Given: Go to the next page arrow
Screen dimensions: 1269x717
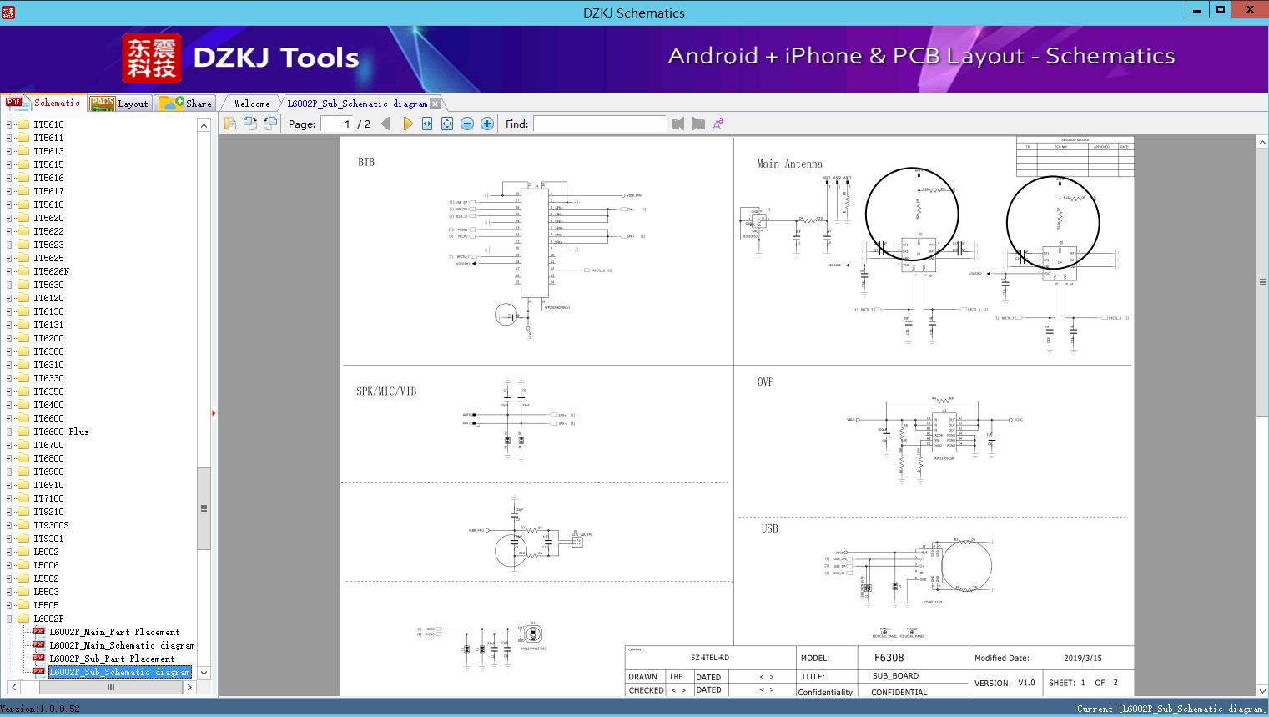Looking at the screenshot, I should 407,124.
